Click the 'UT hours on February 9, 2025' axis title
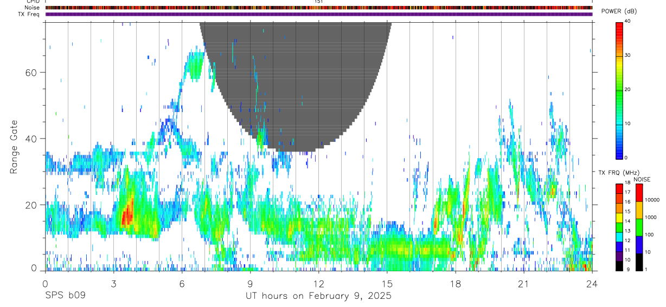666x307 pixels. [318, 296]
